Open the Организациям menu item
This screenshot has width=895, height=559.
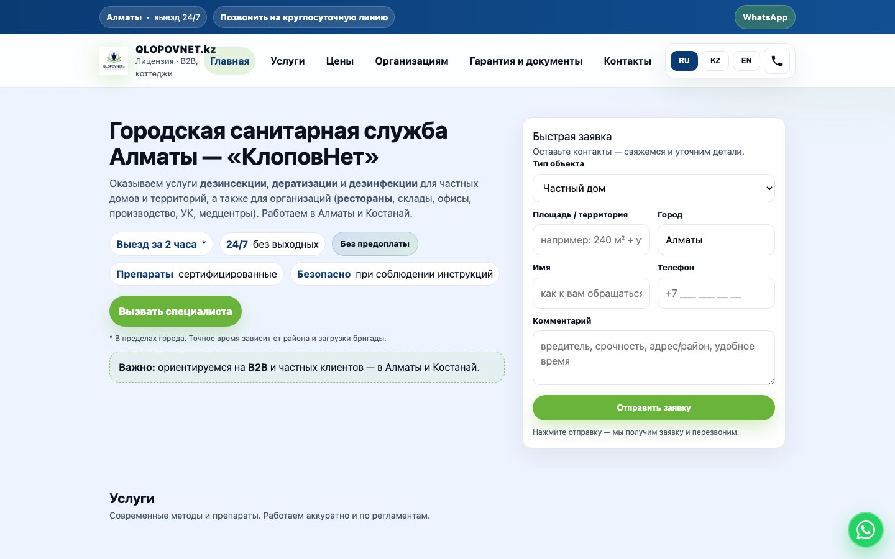tap(411, 61)
